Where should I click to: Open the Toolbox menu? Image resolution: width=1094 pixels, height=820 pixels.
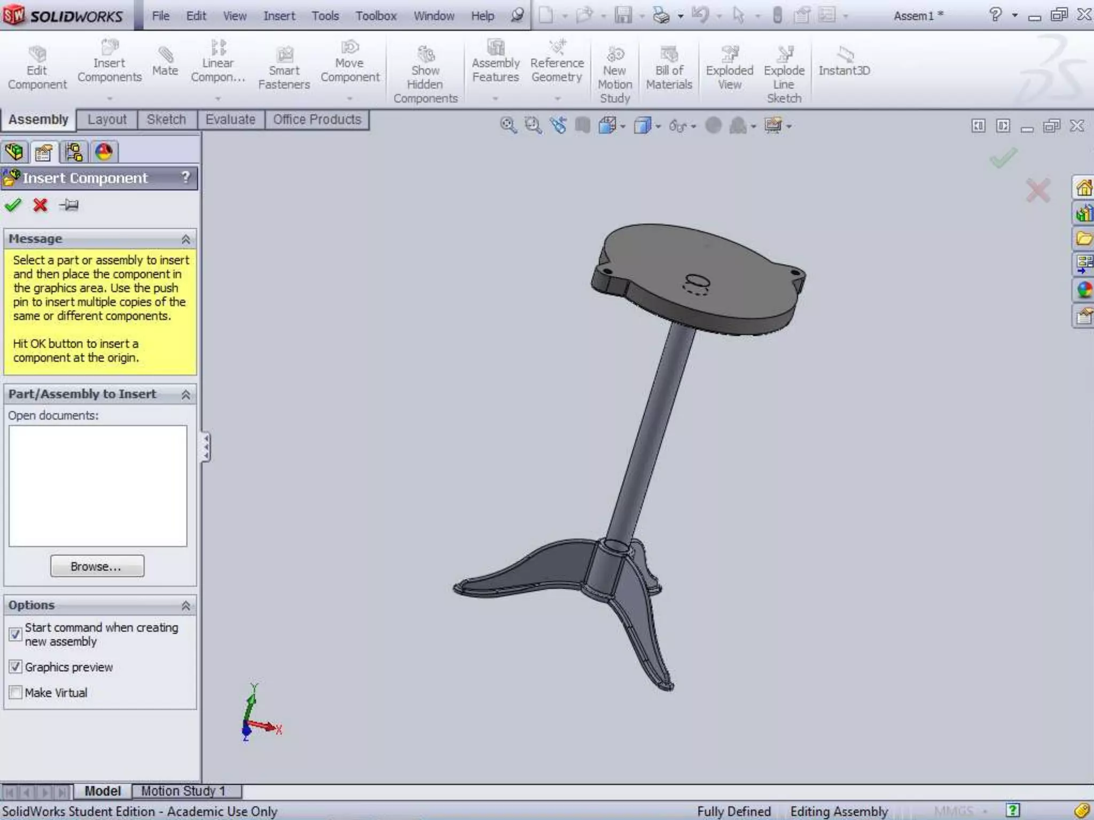(376, 16)
